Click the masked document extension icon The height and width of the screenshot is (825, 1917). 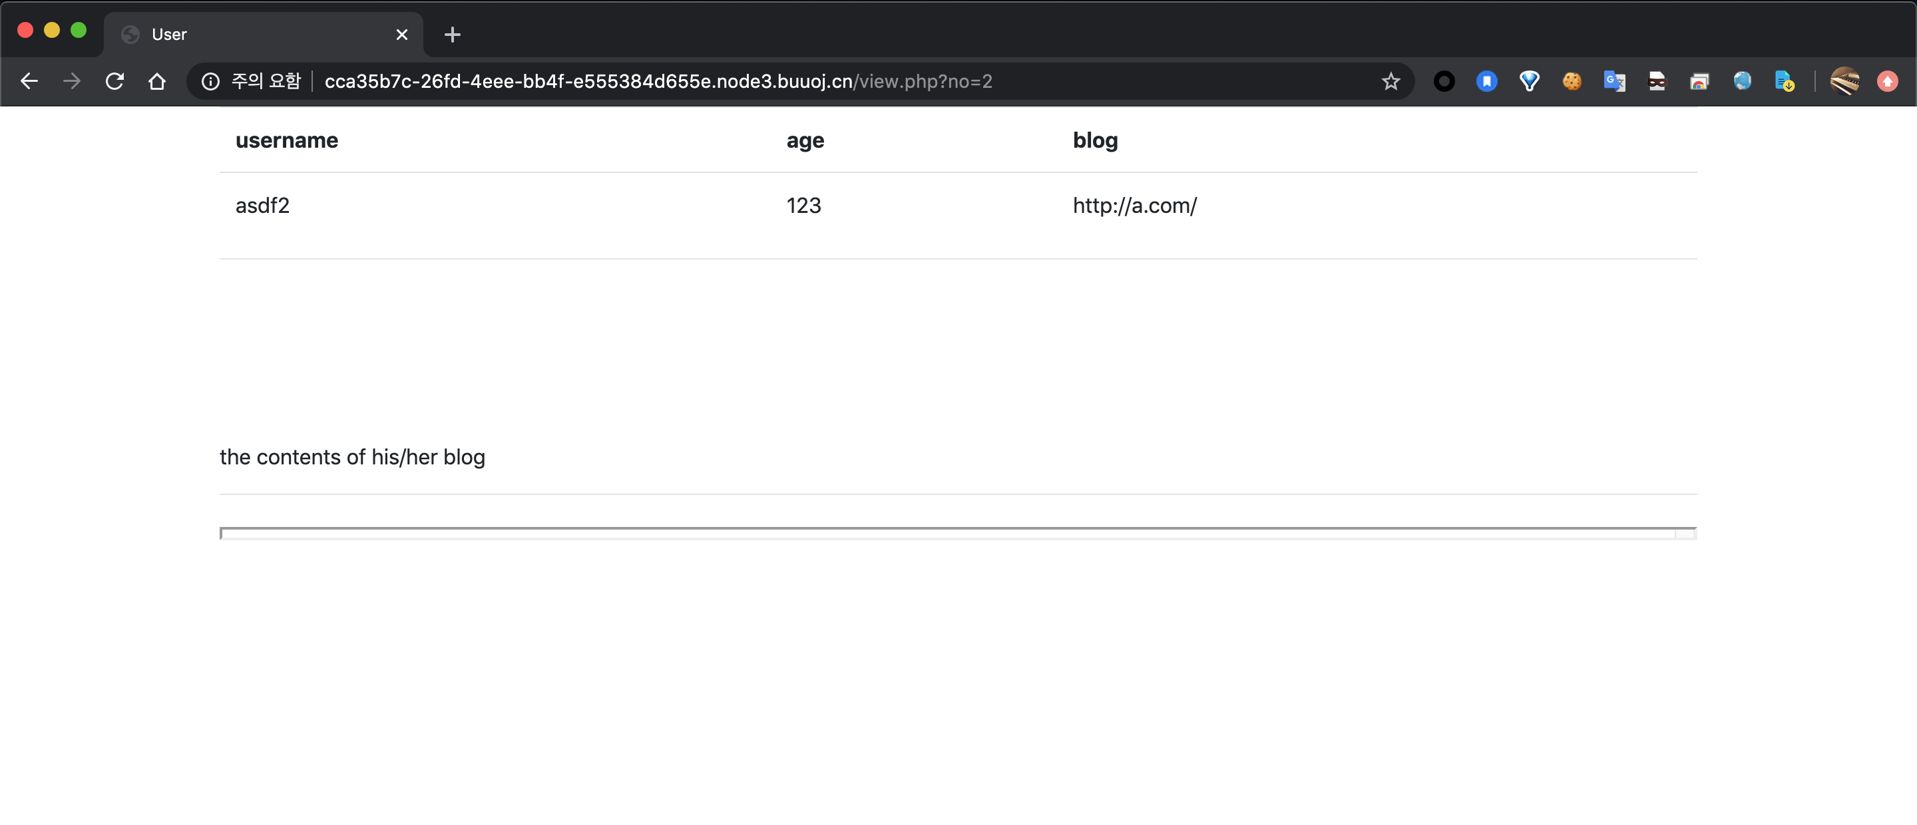click(x=1657, y=81)
